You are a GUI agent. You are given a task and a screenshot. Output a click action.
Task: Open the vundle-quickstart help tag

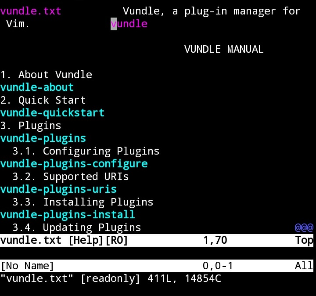52,113
